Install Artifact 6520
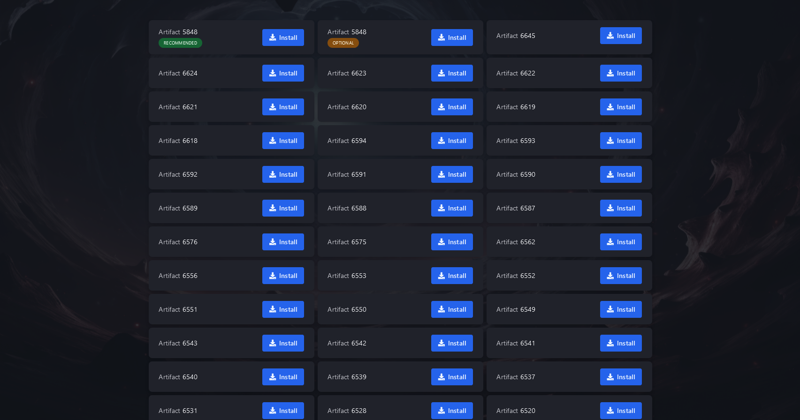800x420 pixels. click(621, 411)
